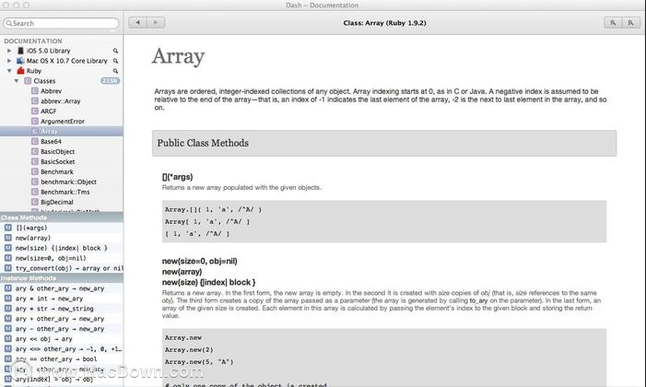Click the first find icon at top right

(613, 23)
